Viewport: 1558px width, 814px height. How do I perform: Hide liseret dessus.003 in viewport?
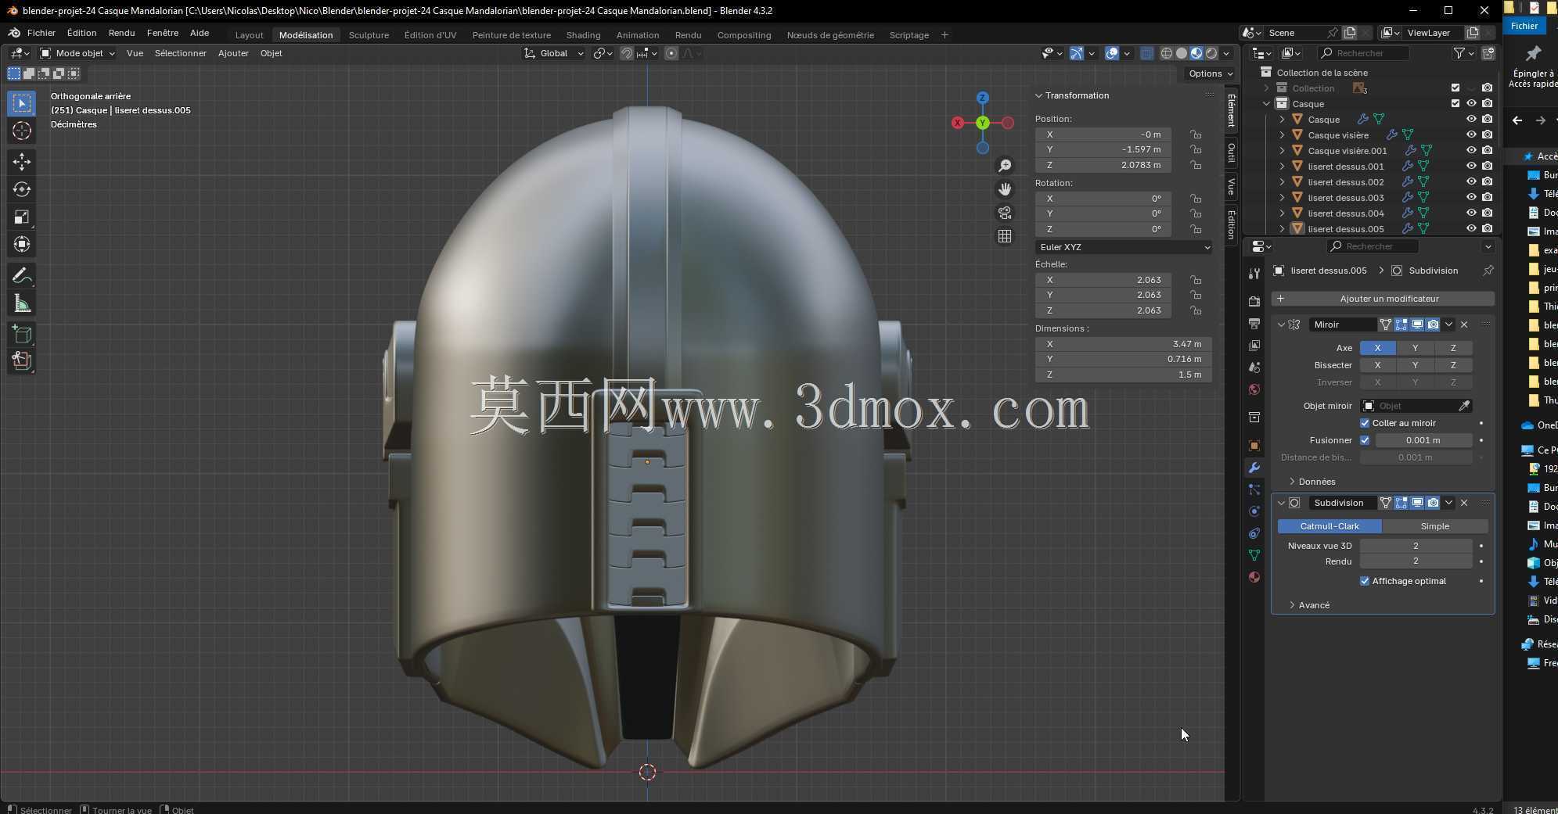1471,198
